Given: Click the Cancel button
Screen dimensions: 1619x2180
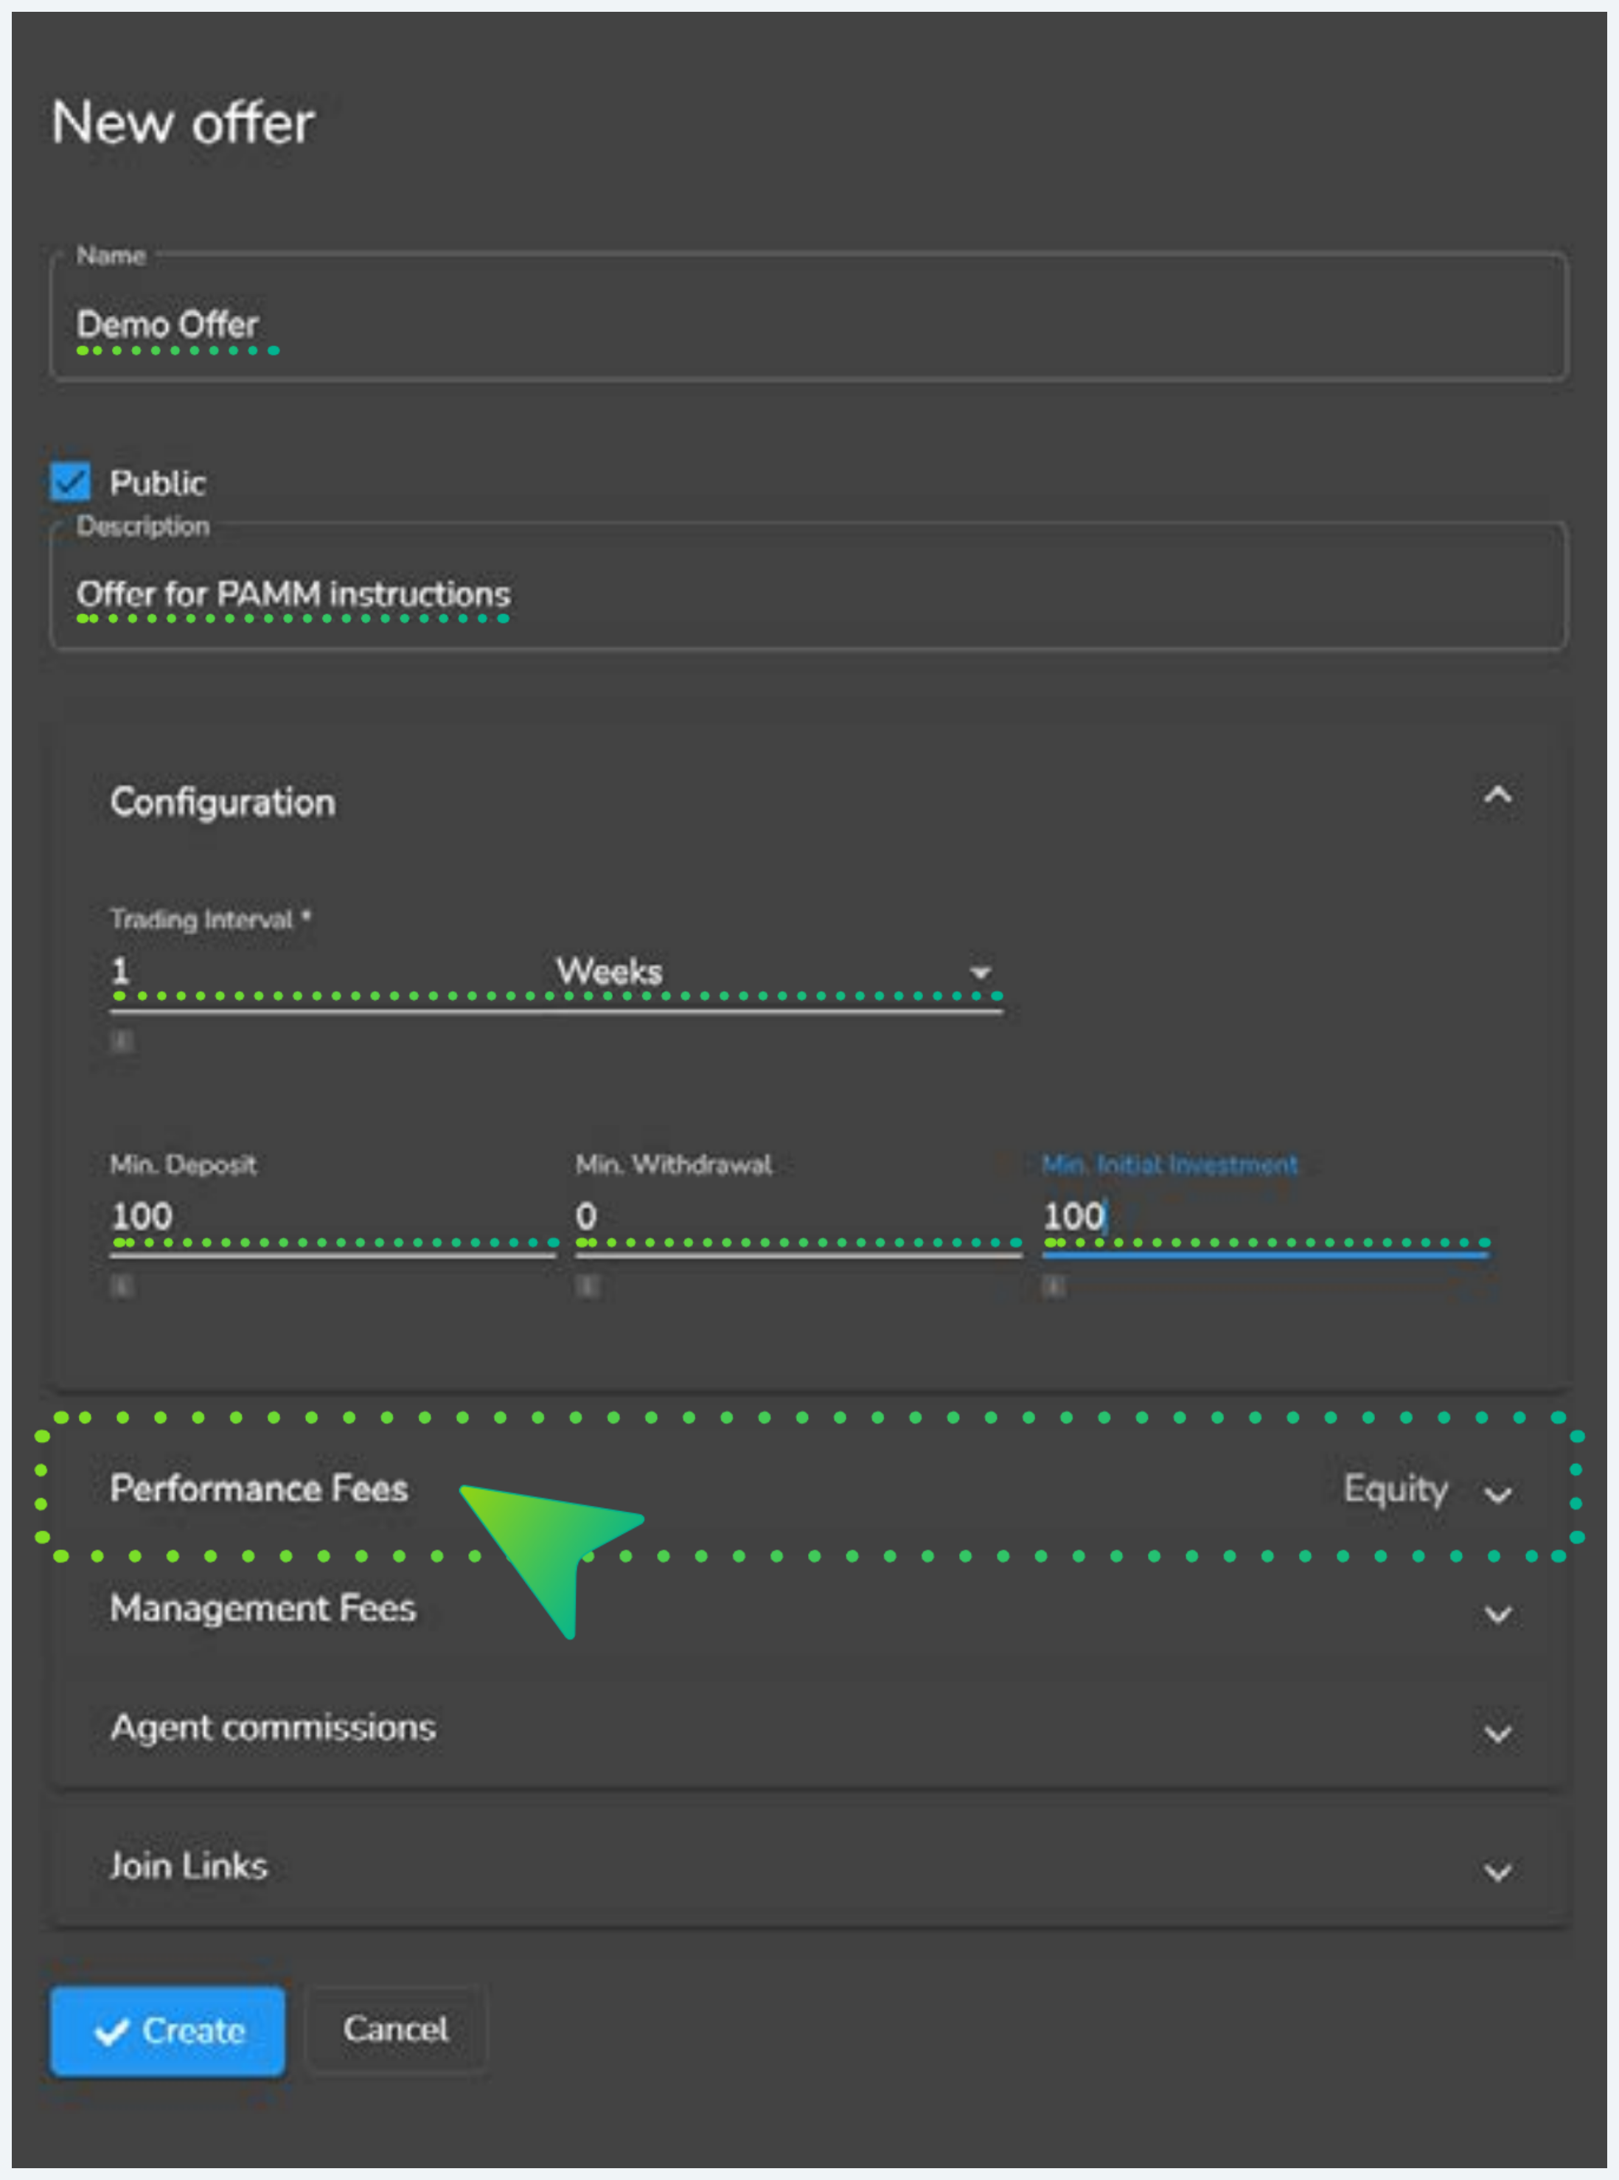Looking at the screenshot, I should (396, 2029).
